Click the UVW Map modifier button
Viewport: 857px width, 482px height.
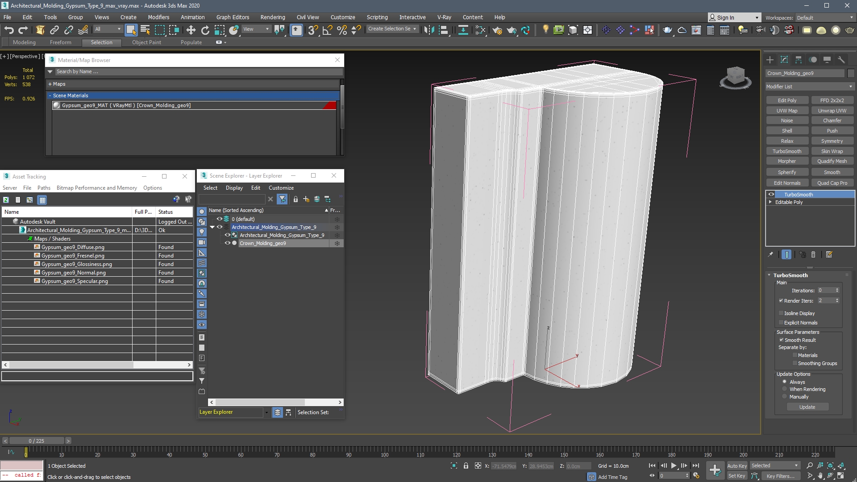pos(787,111)
